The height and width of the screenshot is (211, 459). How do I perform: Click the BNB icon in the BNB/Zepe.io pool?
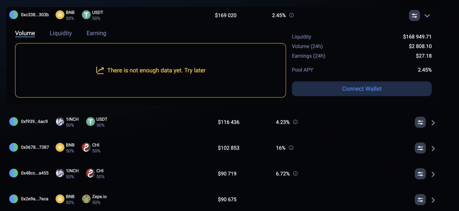tap(60, 199)
